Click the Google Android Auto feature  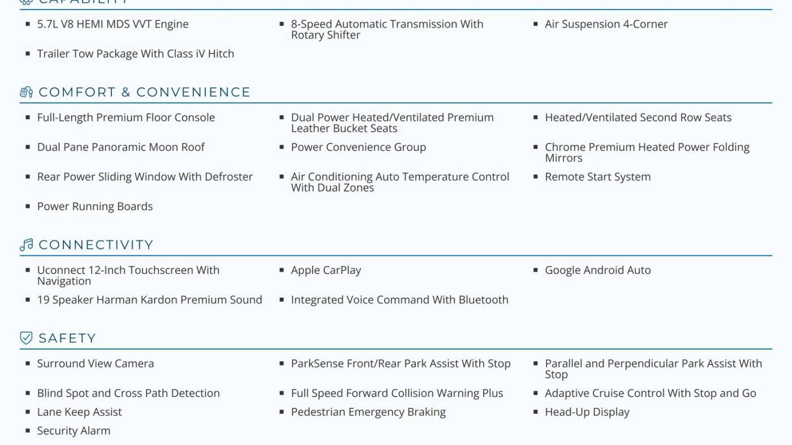[597, 270]
